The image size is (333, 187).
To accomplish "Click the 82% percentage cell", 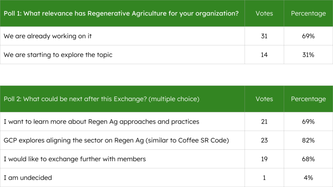I will coord(308,140).
